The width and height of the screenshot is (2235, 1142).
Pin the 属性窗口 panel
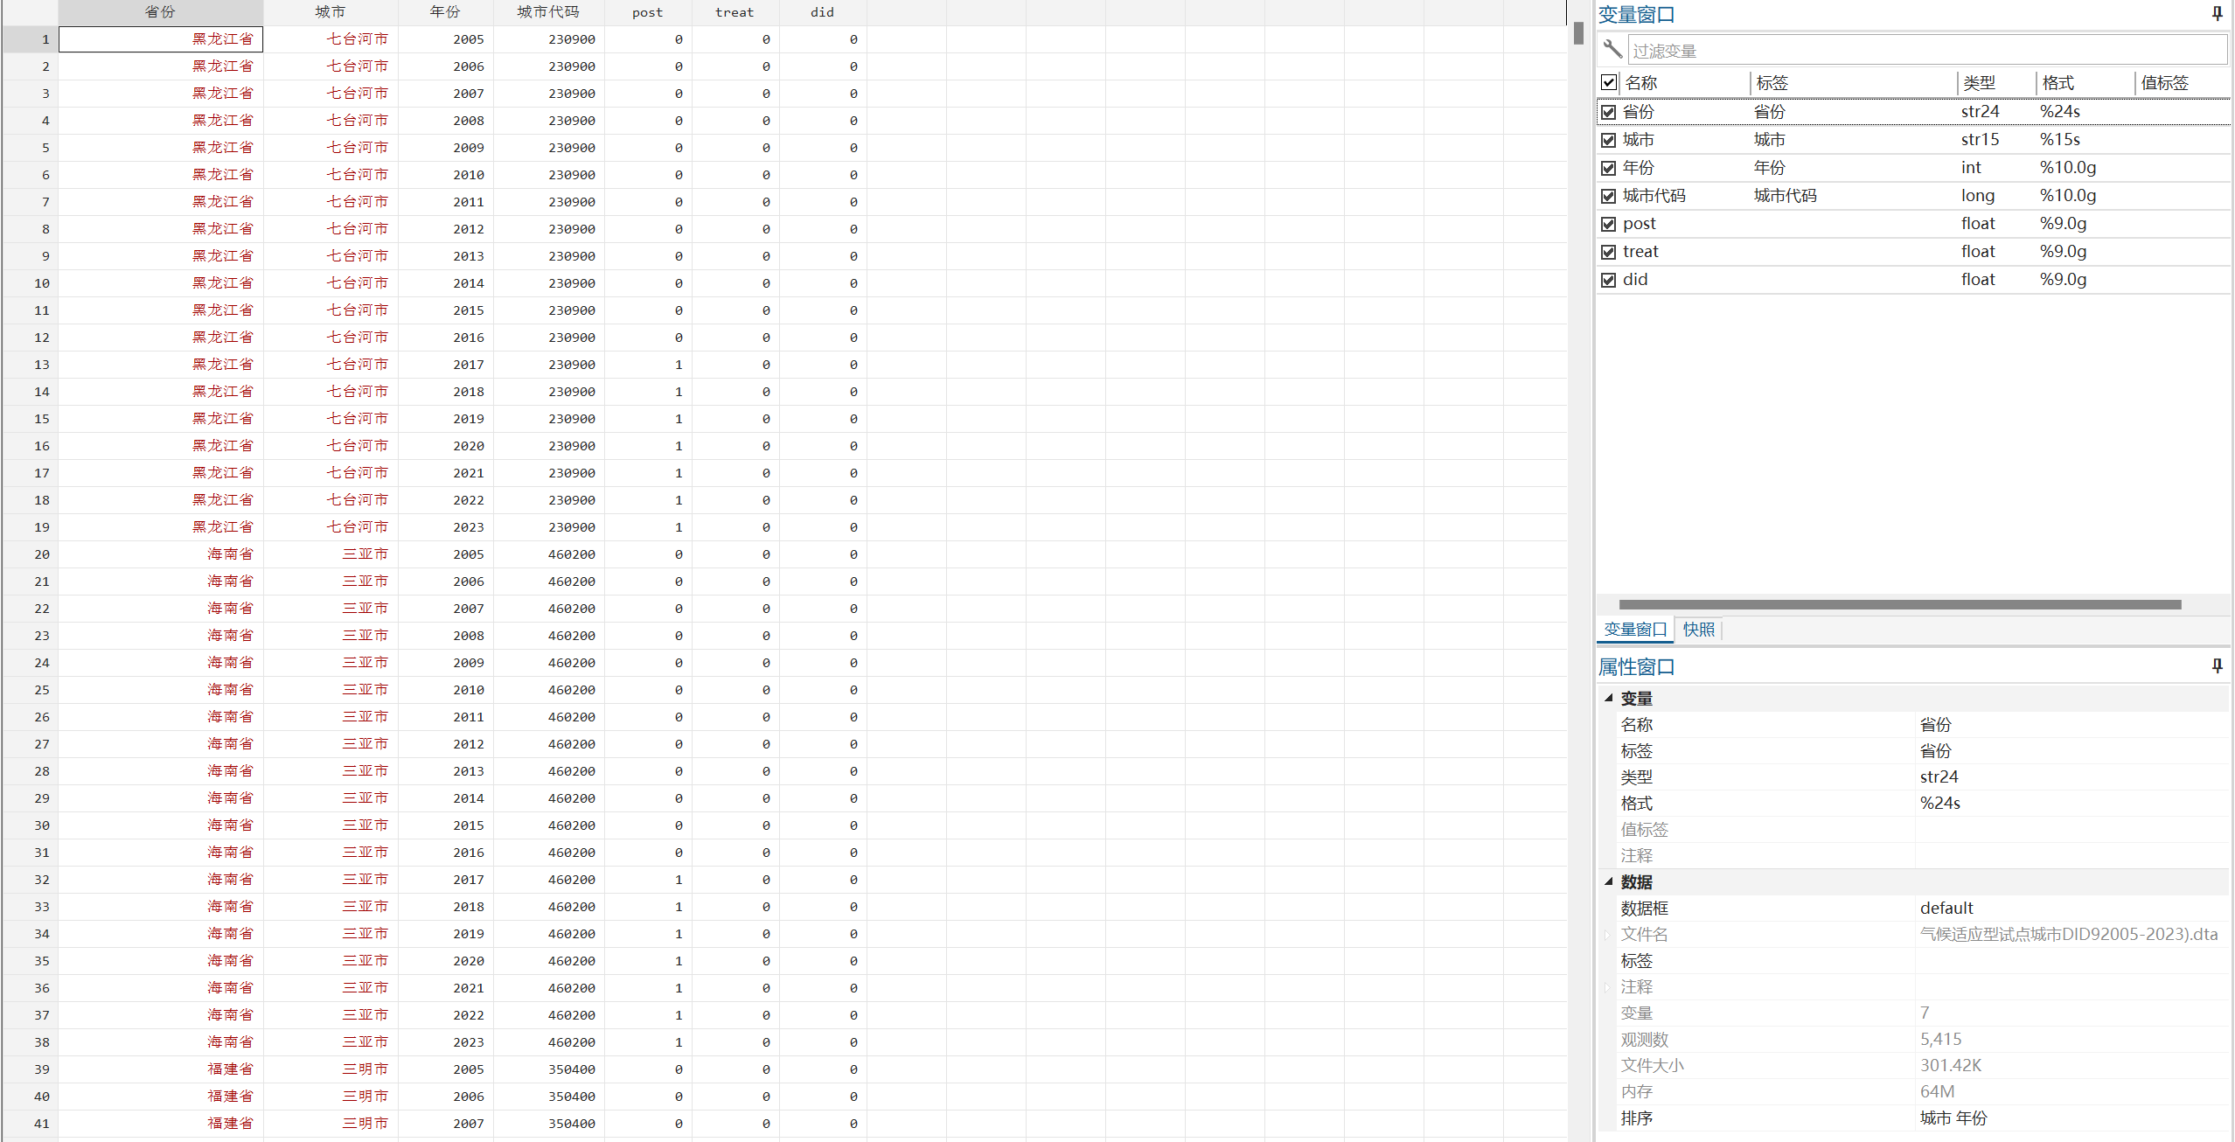(2217, 665)
